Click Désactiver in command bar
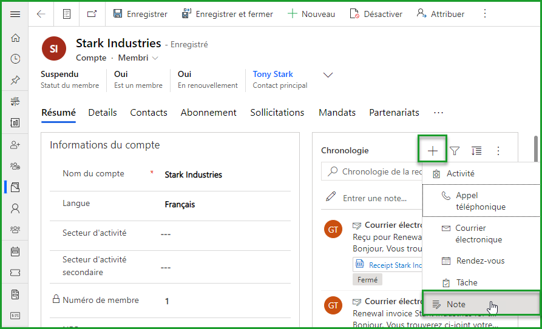Viewport: 542px width, 329px height. 376,14
